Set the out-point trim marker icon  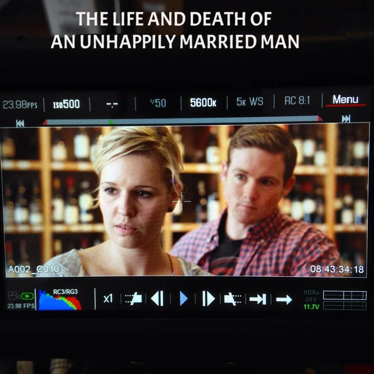pyautogui.click(x=233, y=299)
